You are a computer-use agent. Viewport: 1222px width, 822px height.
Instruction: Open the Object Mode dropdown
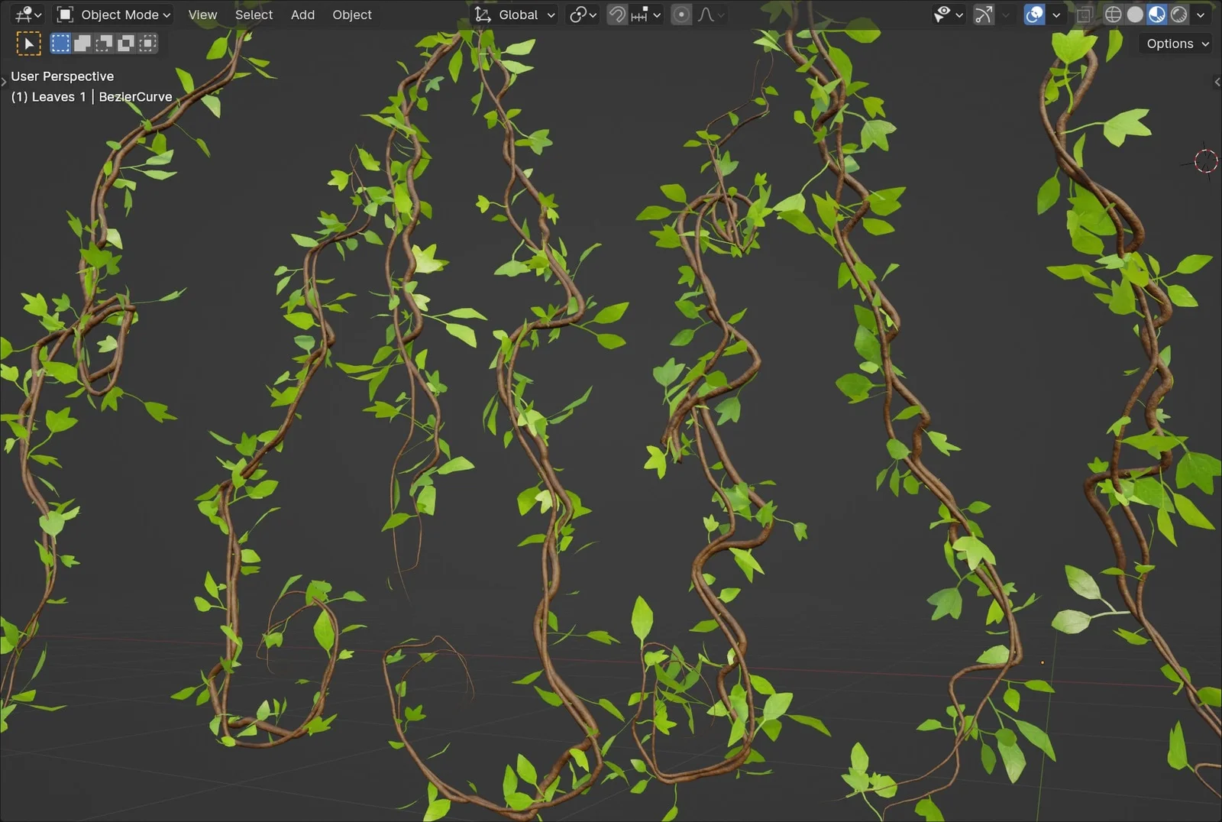point(113,15)
